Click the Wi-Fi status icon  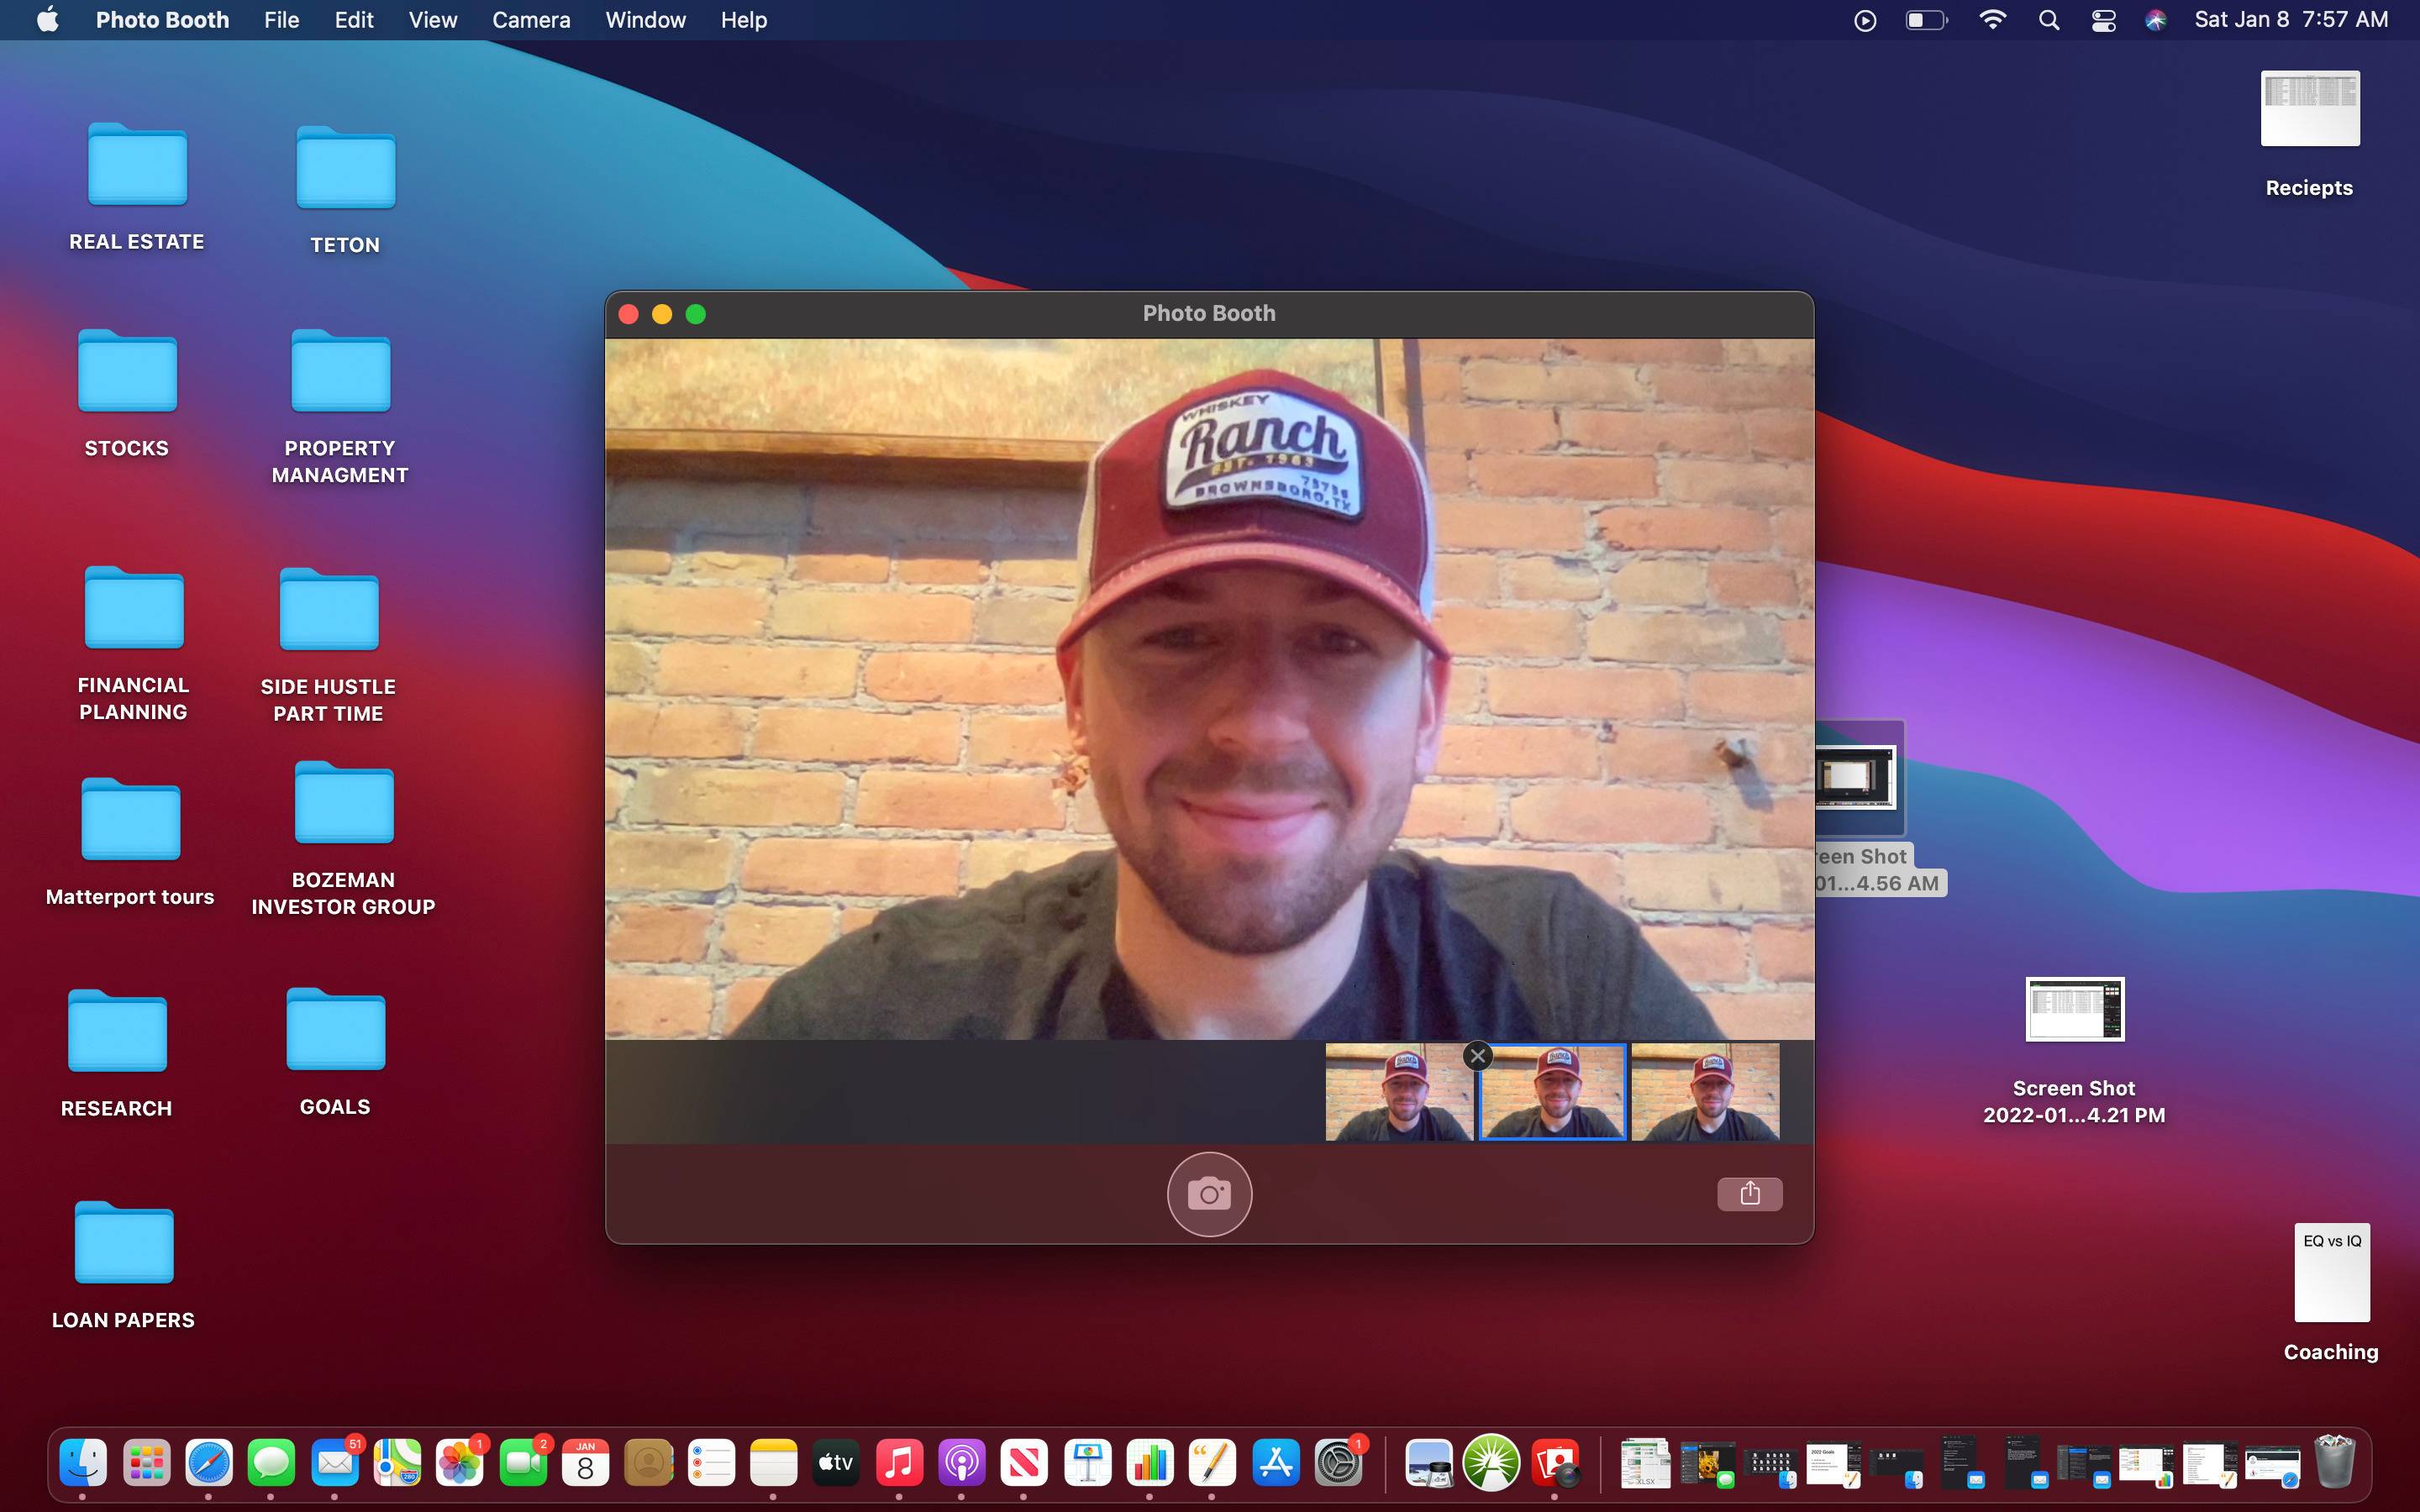click(1992, 20)
